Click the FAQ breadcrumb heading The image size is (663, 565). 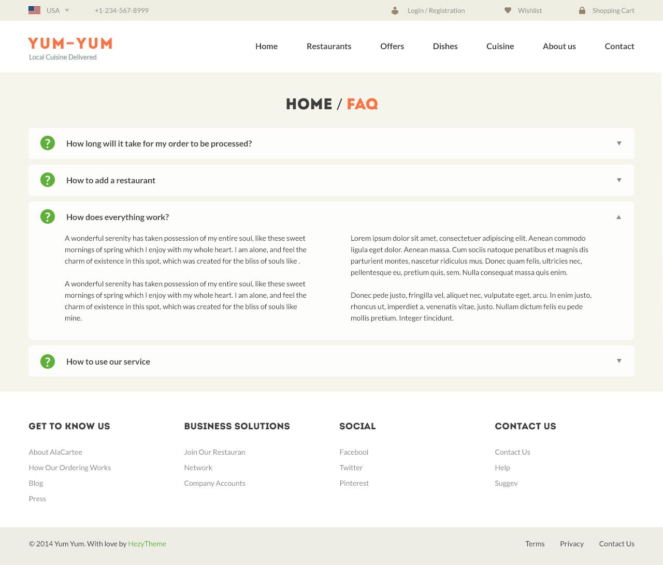362,104
